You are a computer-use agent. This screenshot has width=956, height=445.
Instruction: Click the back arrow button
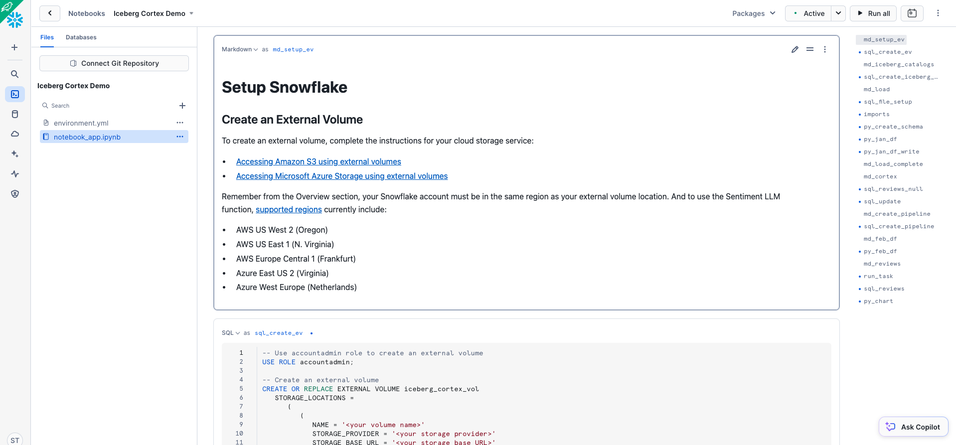point(50,13)
